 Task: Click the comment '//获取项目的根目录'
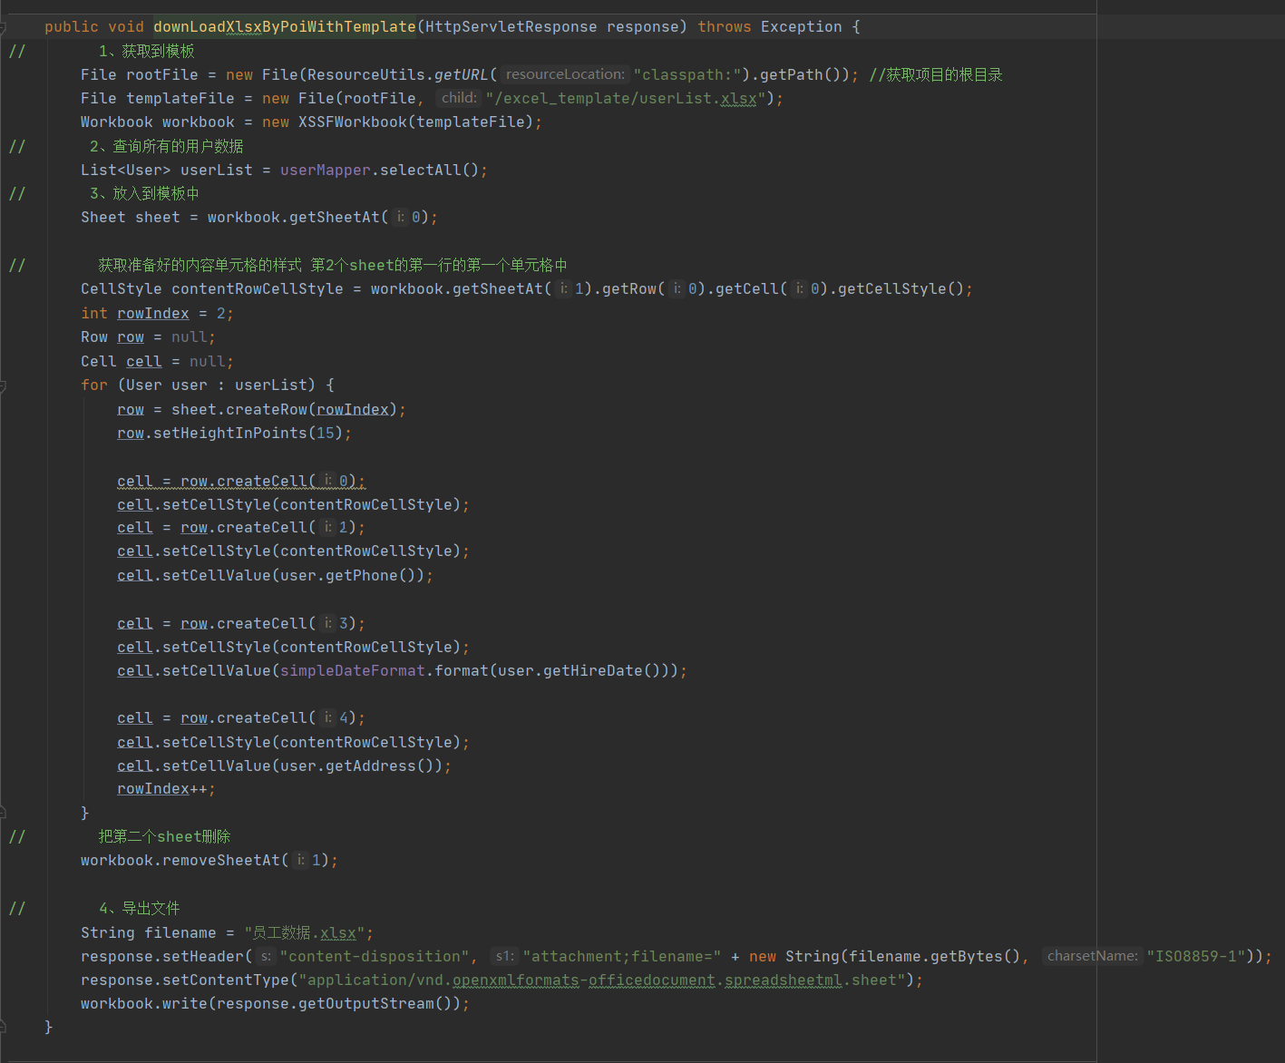click(936, 74)
